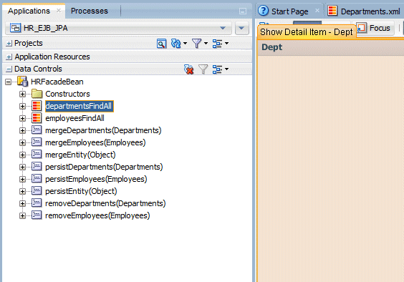The height and width of the screenshot is (282, 404).
Task: Click the Constructors folder icon
Action: 37,94
